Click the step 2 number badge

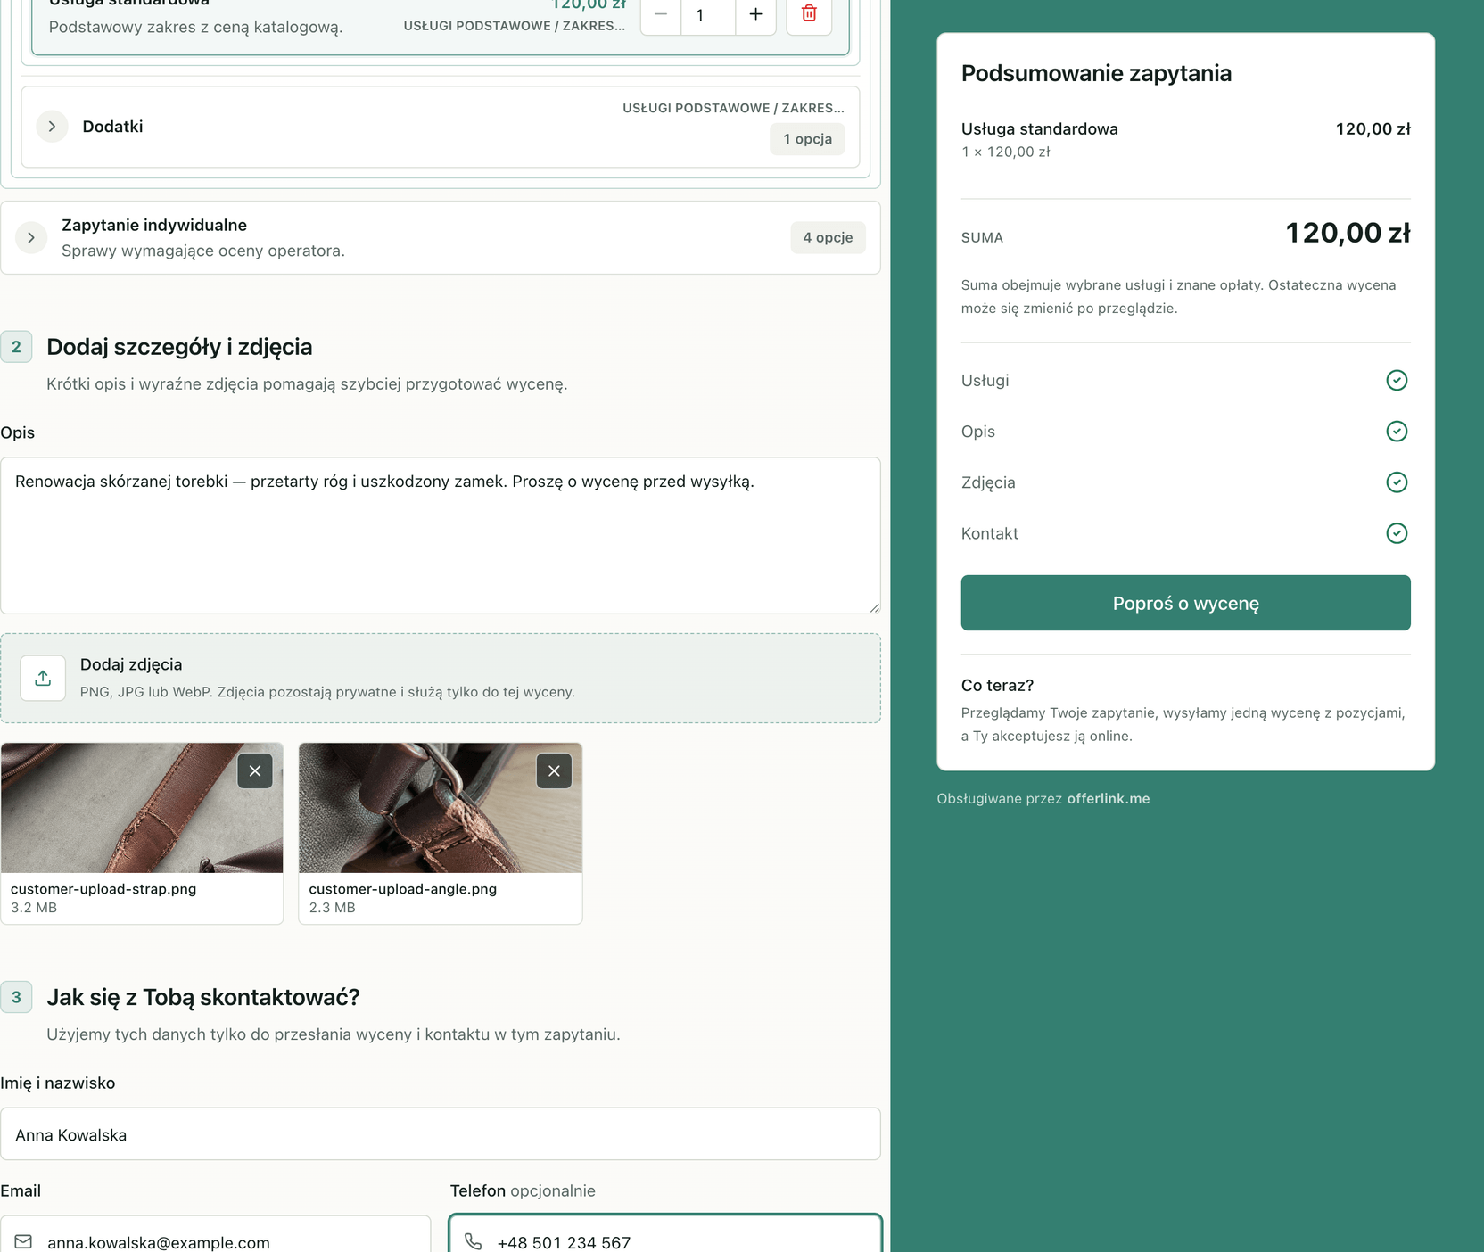16,347
